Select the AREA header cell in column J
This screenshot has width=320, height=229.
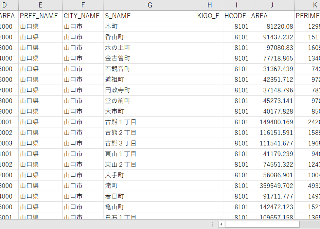coord(272,16)
